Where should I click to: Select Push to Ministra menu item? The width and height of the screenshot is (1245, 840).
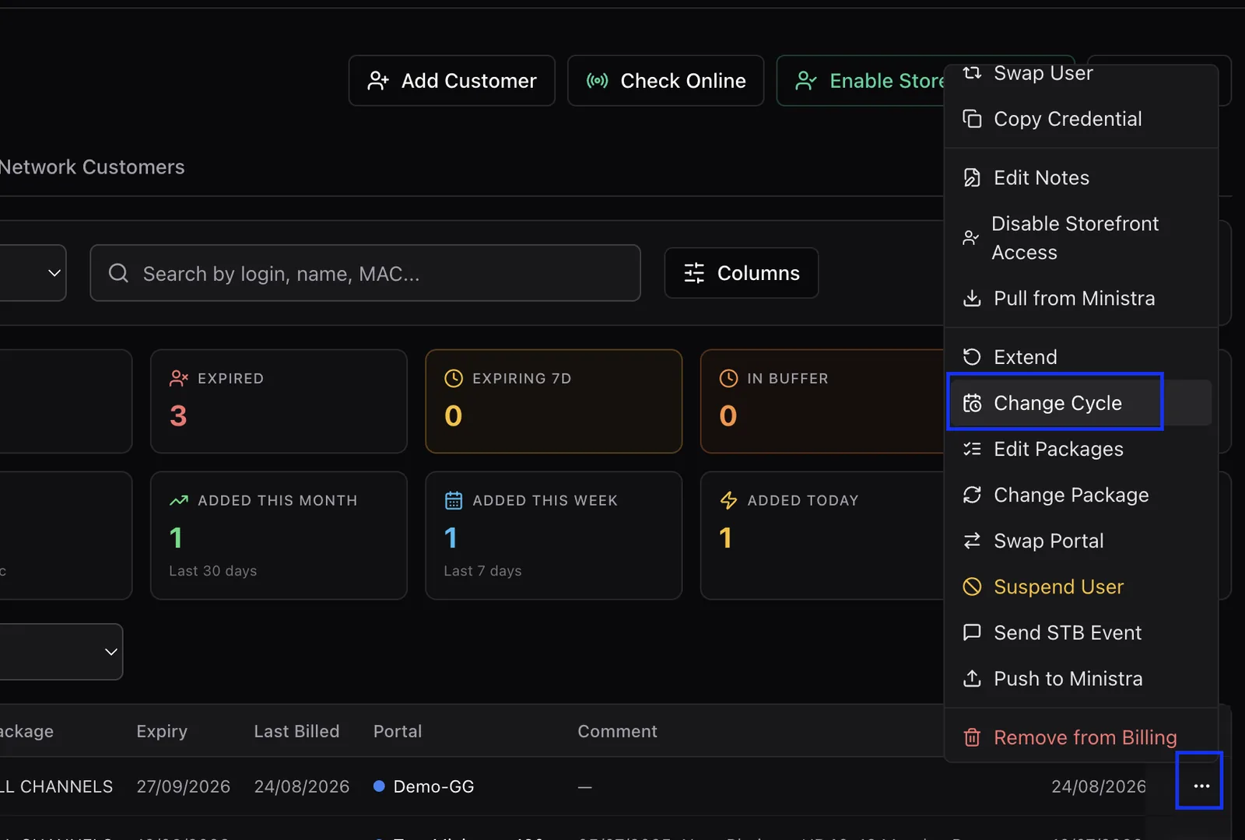(x=1081, y=678)
